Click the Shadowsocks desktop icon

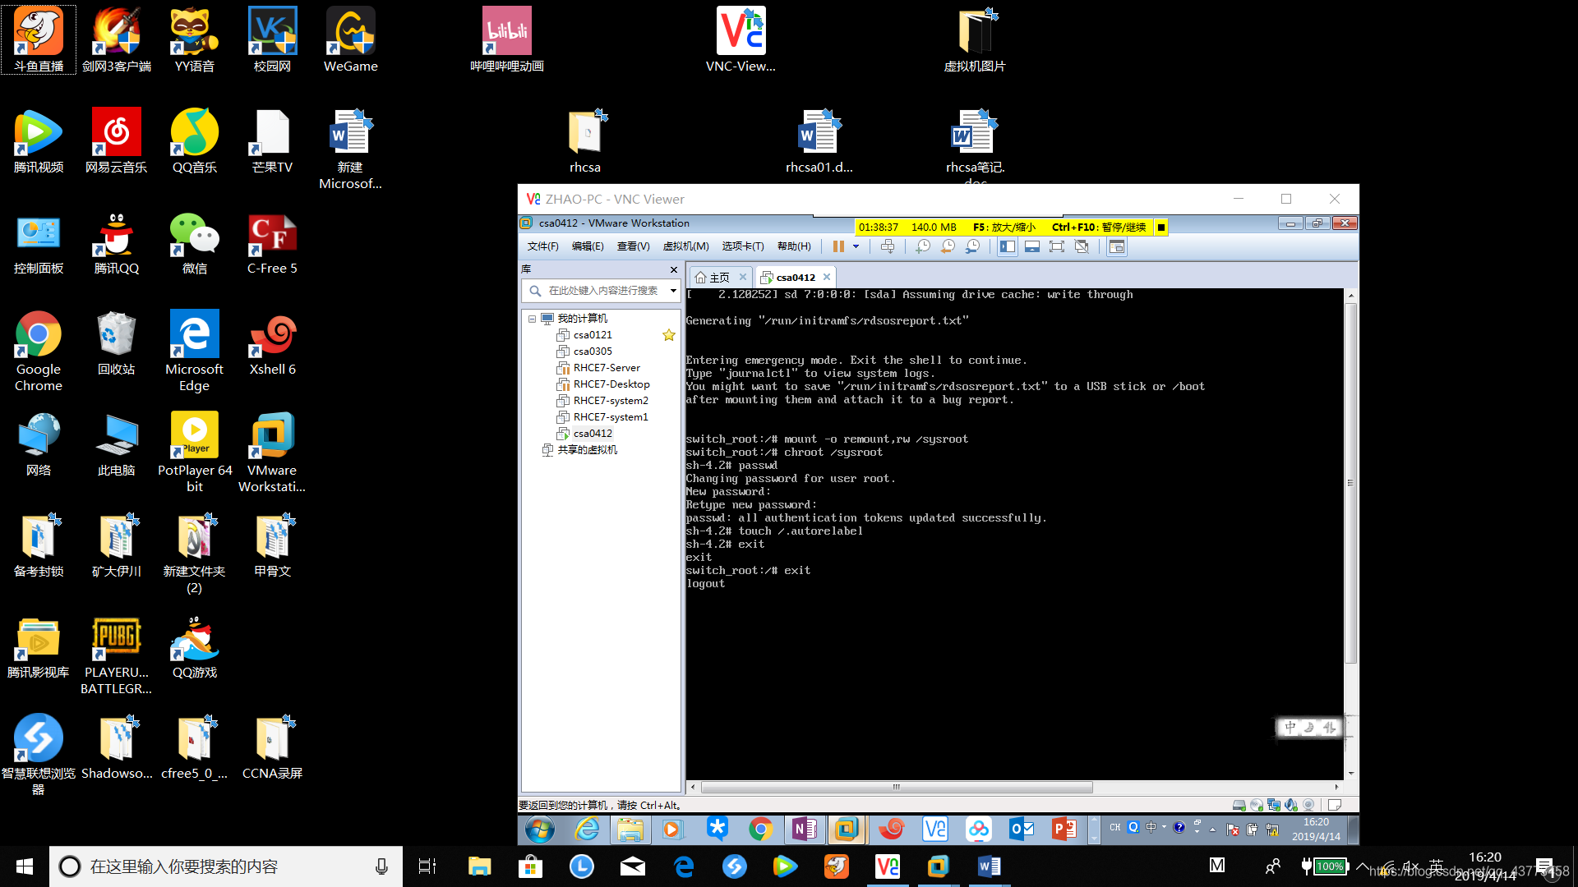(x=116, y=741)
